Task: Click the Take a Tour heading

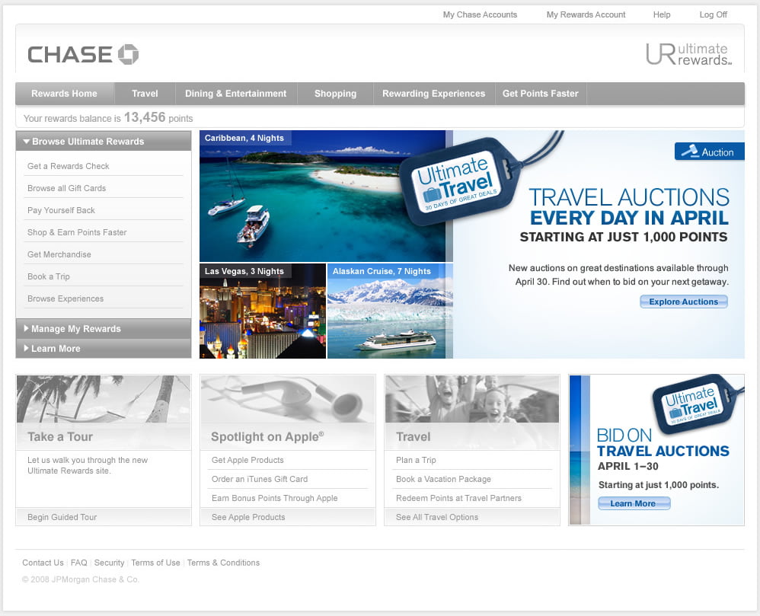Action: click(60, 436)
